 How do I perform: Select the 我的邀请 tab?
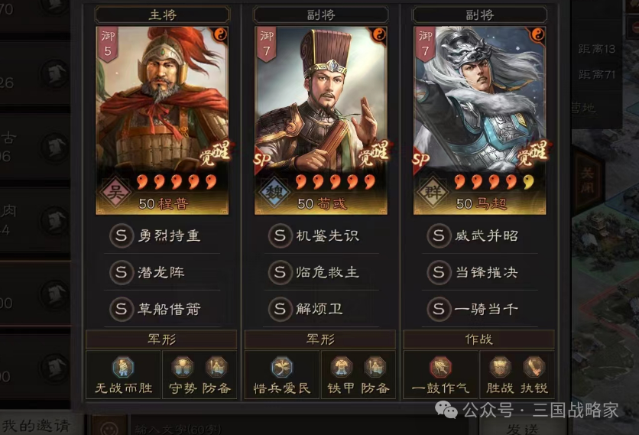36,425
